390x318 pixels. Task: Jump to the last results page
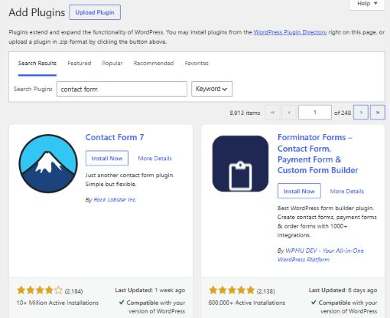pyautogui.click(x=378, y=113)
